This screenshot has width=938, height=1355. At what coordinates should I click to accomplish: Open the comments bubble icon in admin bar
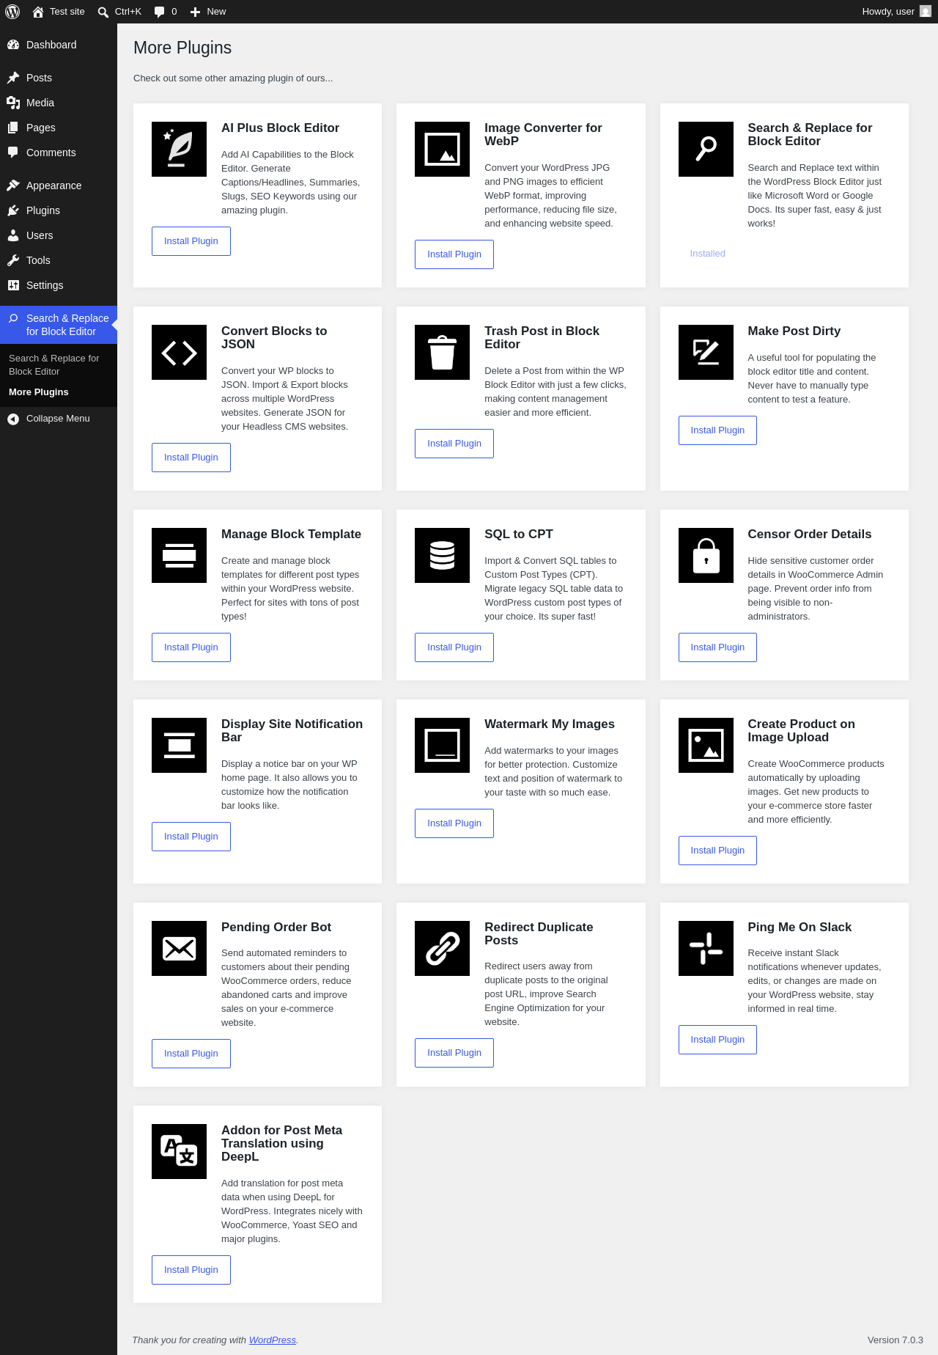pyautogui.click(x=159, y=12)
